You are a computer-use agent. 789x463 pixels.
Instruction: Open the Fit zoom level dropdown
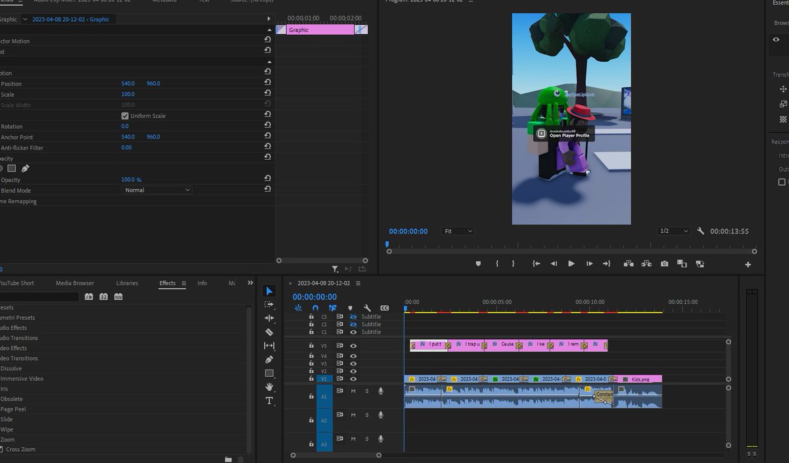pos(458,231)
